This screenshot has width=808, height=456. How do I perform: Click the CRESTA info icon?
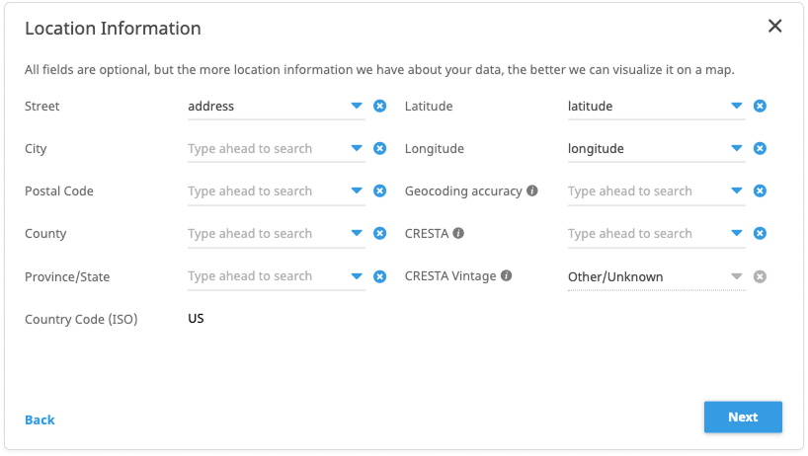pyautogui.click(x=458, y=234)
